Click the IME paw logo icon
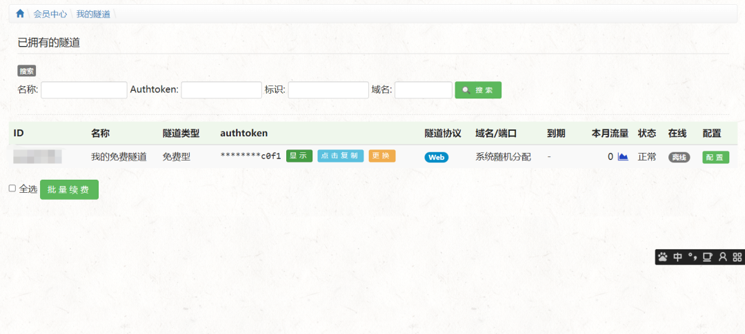The width and height of the screenshot is (745, 334). (x=663, y=257)
